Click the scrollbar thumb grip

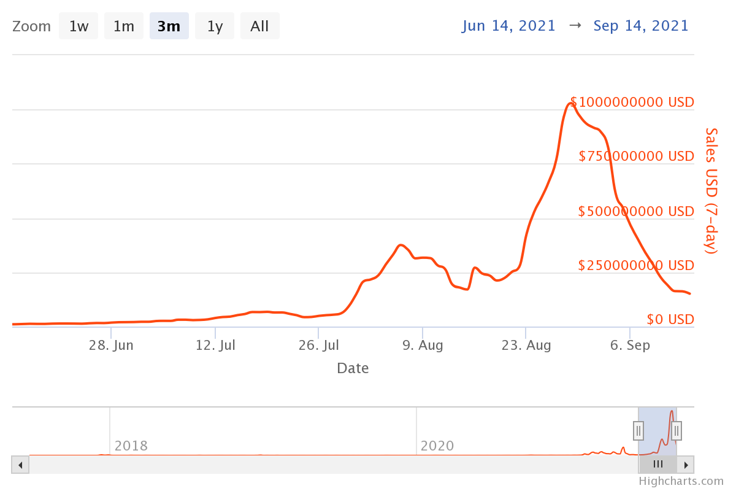657,465
